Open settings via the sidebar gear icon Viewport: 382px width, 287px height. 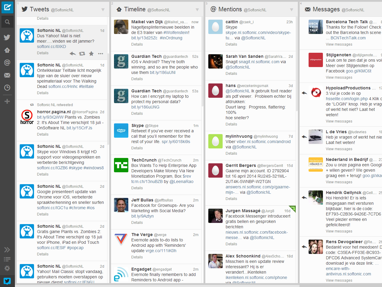pos(7,268)
